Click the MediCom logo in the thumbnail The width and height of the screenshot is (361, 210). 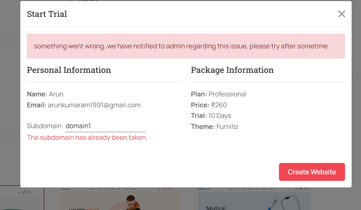pos(204,189)
